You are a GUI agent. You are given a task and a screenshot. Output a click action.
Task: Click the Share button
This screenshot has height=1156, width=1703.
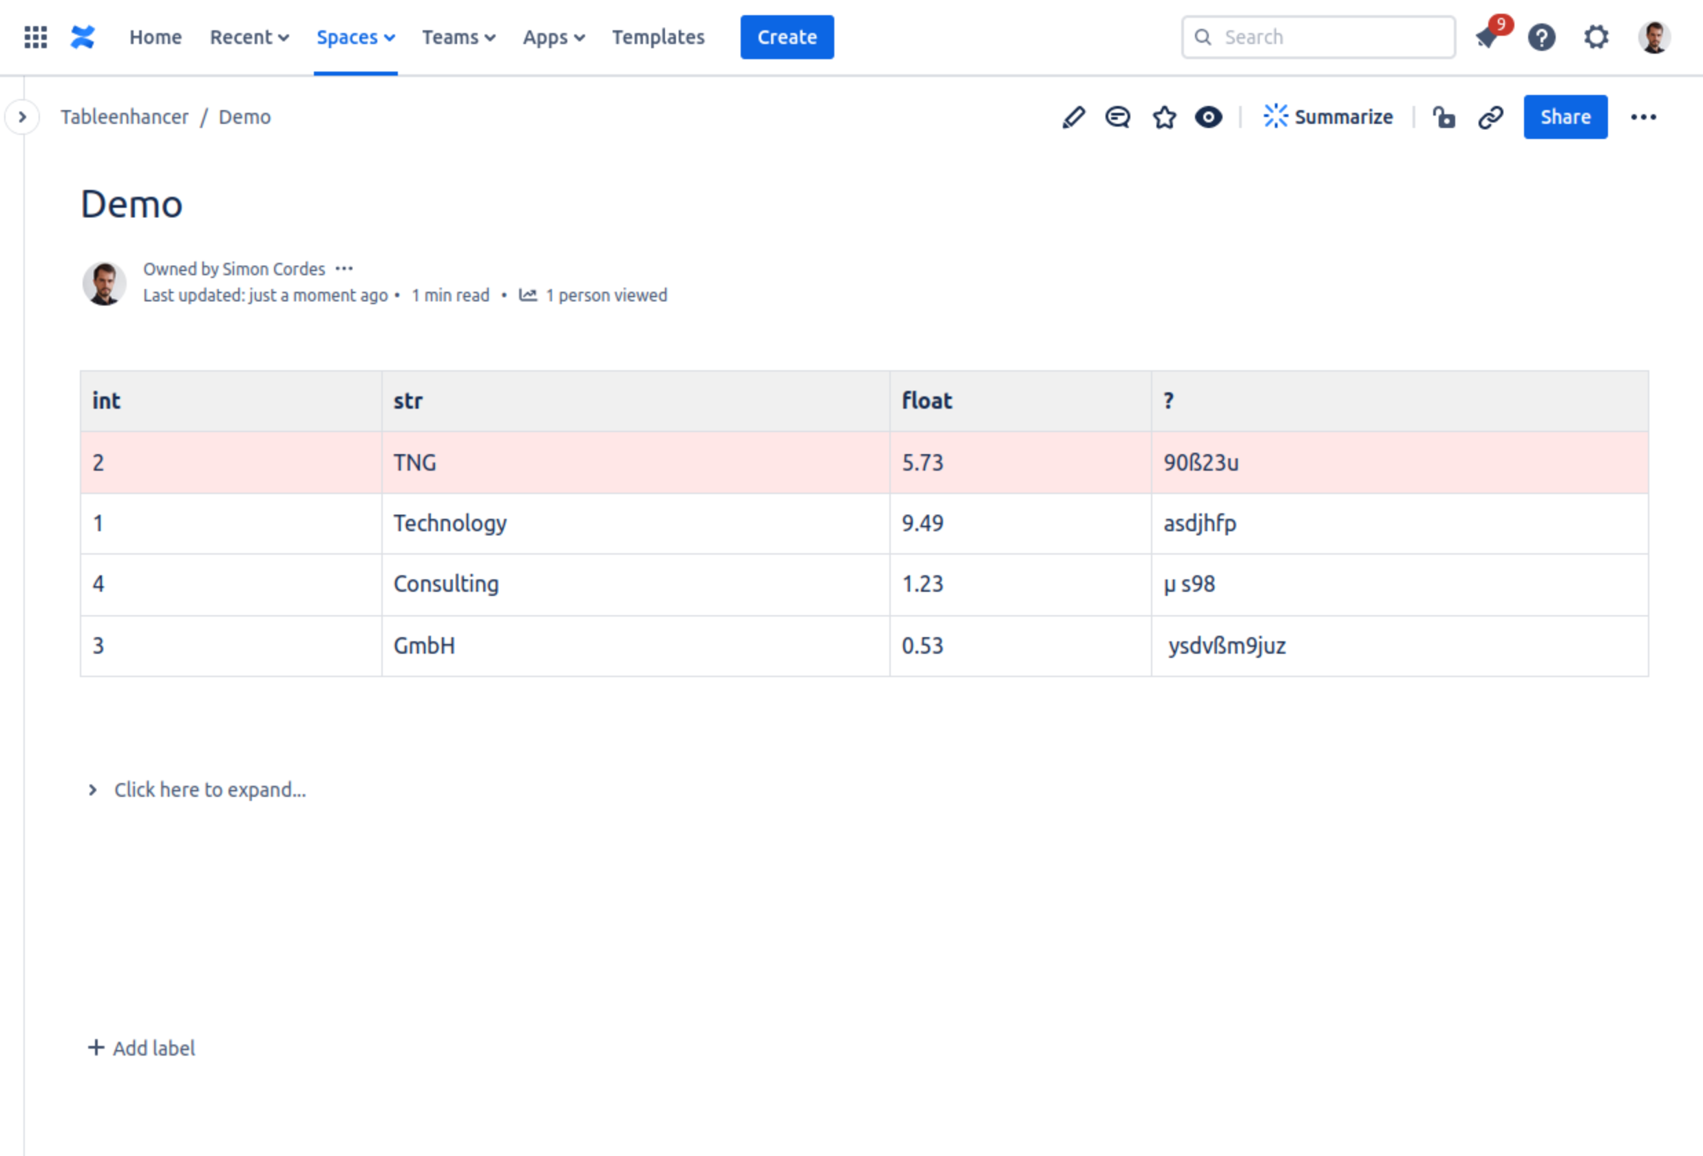pyautogui.click(x=1565, y=117)
